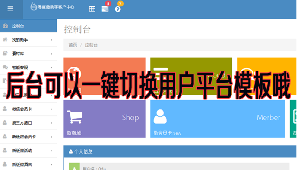Click the 个人信息 panel header

[x=180, y=151]
